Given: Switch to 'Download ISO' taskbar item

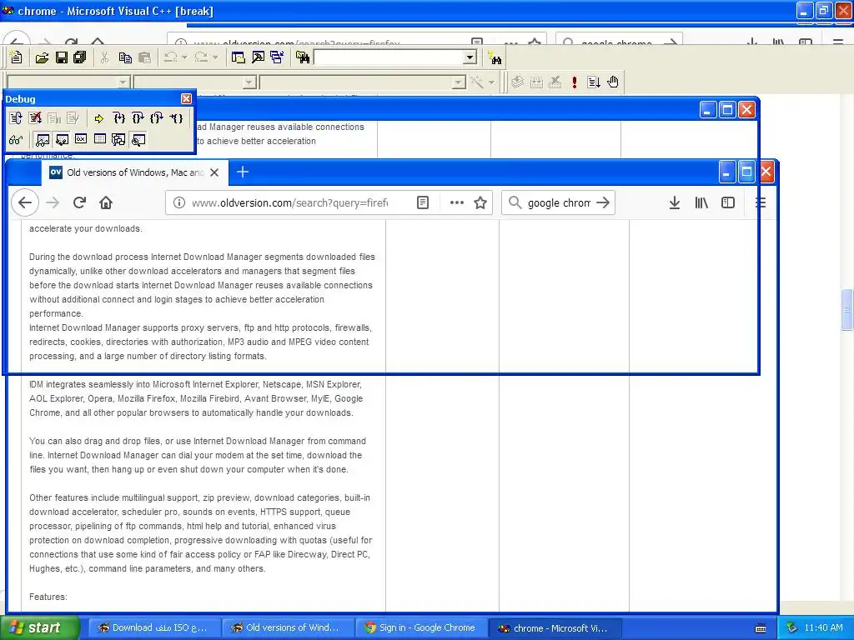Looking at the screenshot, I should (x=154, y=628).
